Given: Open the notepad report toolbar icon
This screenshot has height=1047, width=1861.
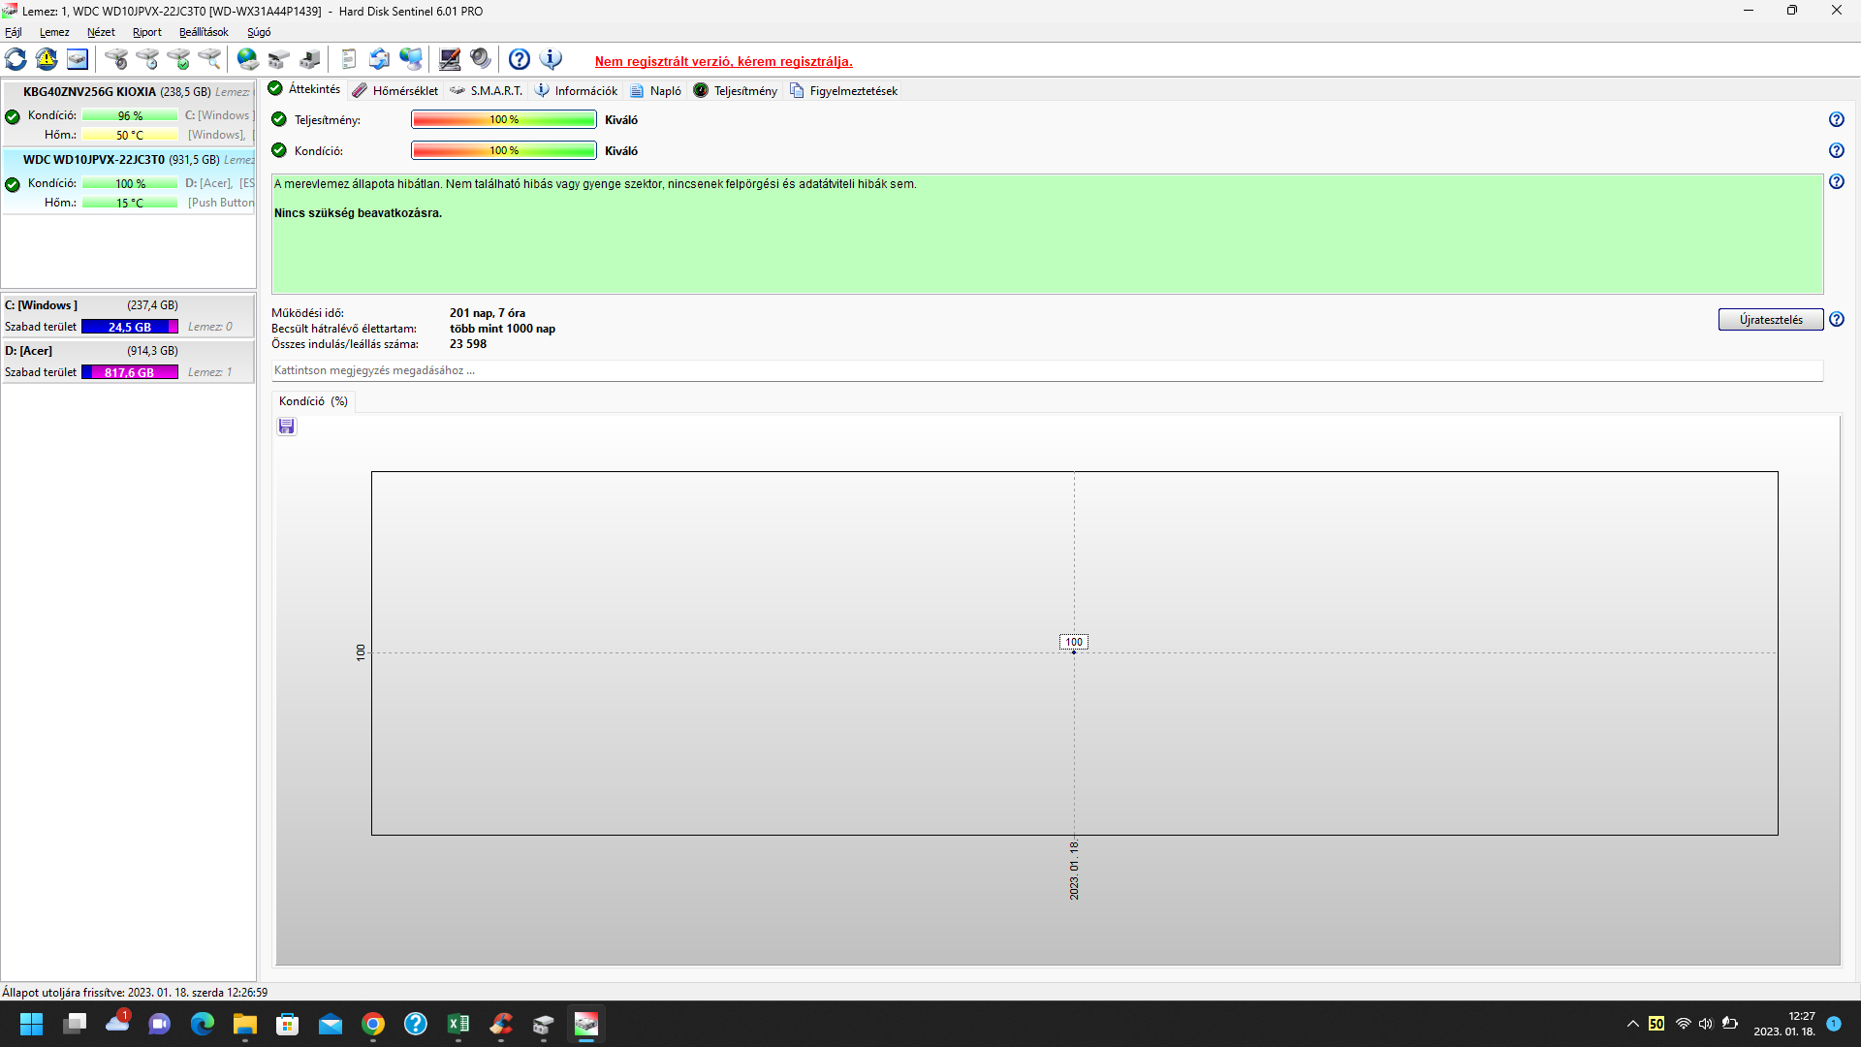Looking at the screenshot, I should pyautogui.click(x=349, y=59).
